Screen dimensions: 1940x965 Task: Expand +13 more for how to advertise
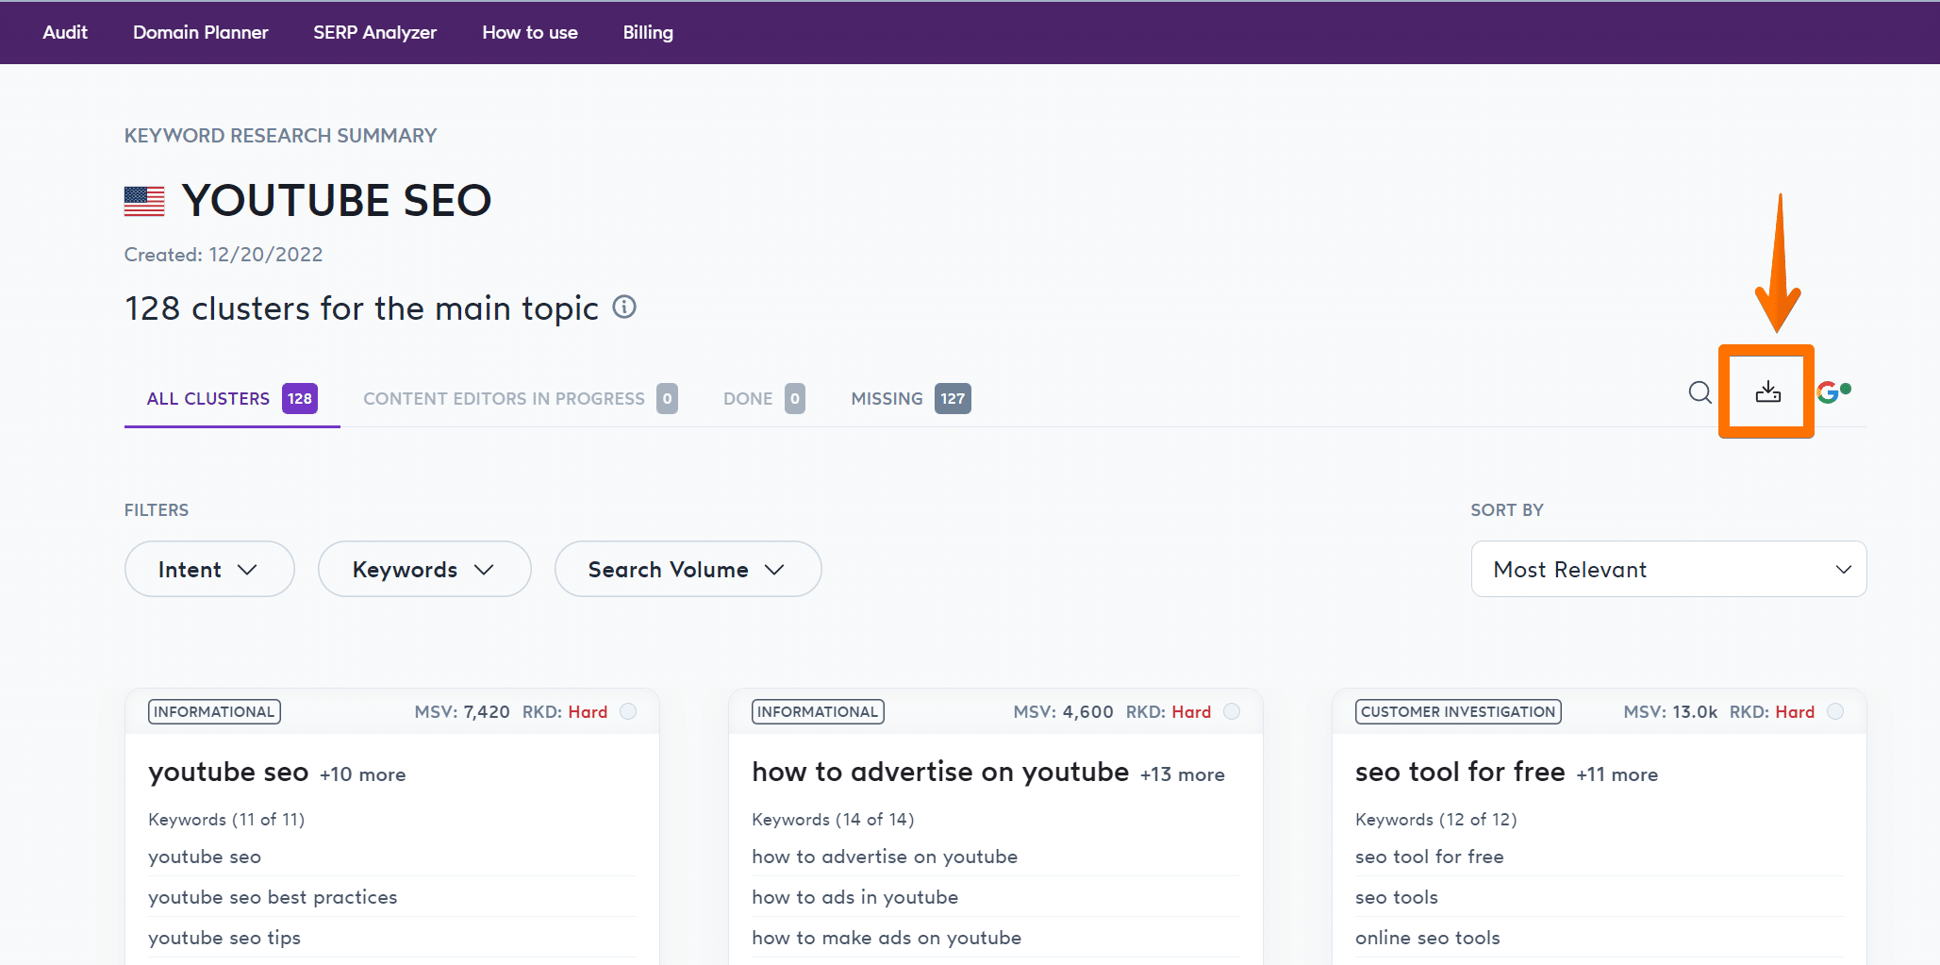pos(1183,774)
